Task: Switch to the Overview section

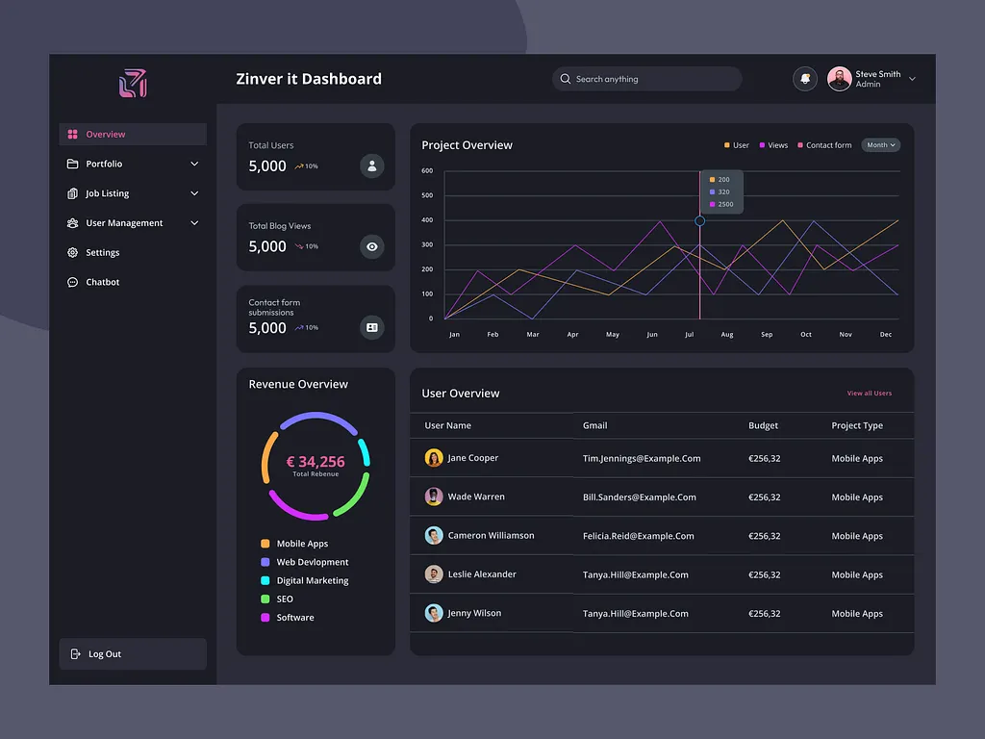Action: [x=106, y=134]
